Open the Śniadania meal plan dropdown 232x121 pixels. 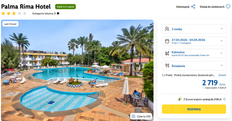[194, 66]
